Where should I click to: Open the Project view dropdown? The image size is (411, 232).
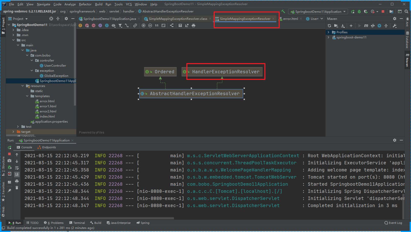click(x=18, y=19)
